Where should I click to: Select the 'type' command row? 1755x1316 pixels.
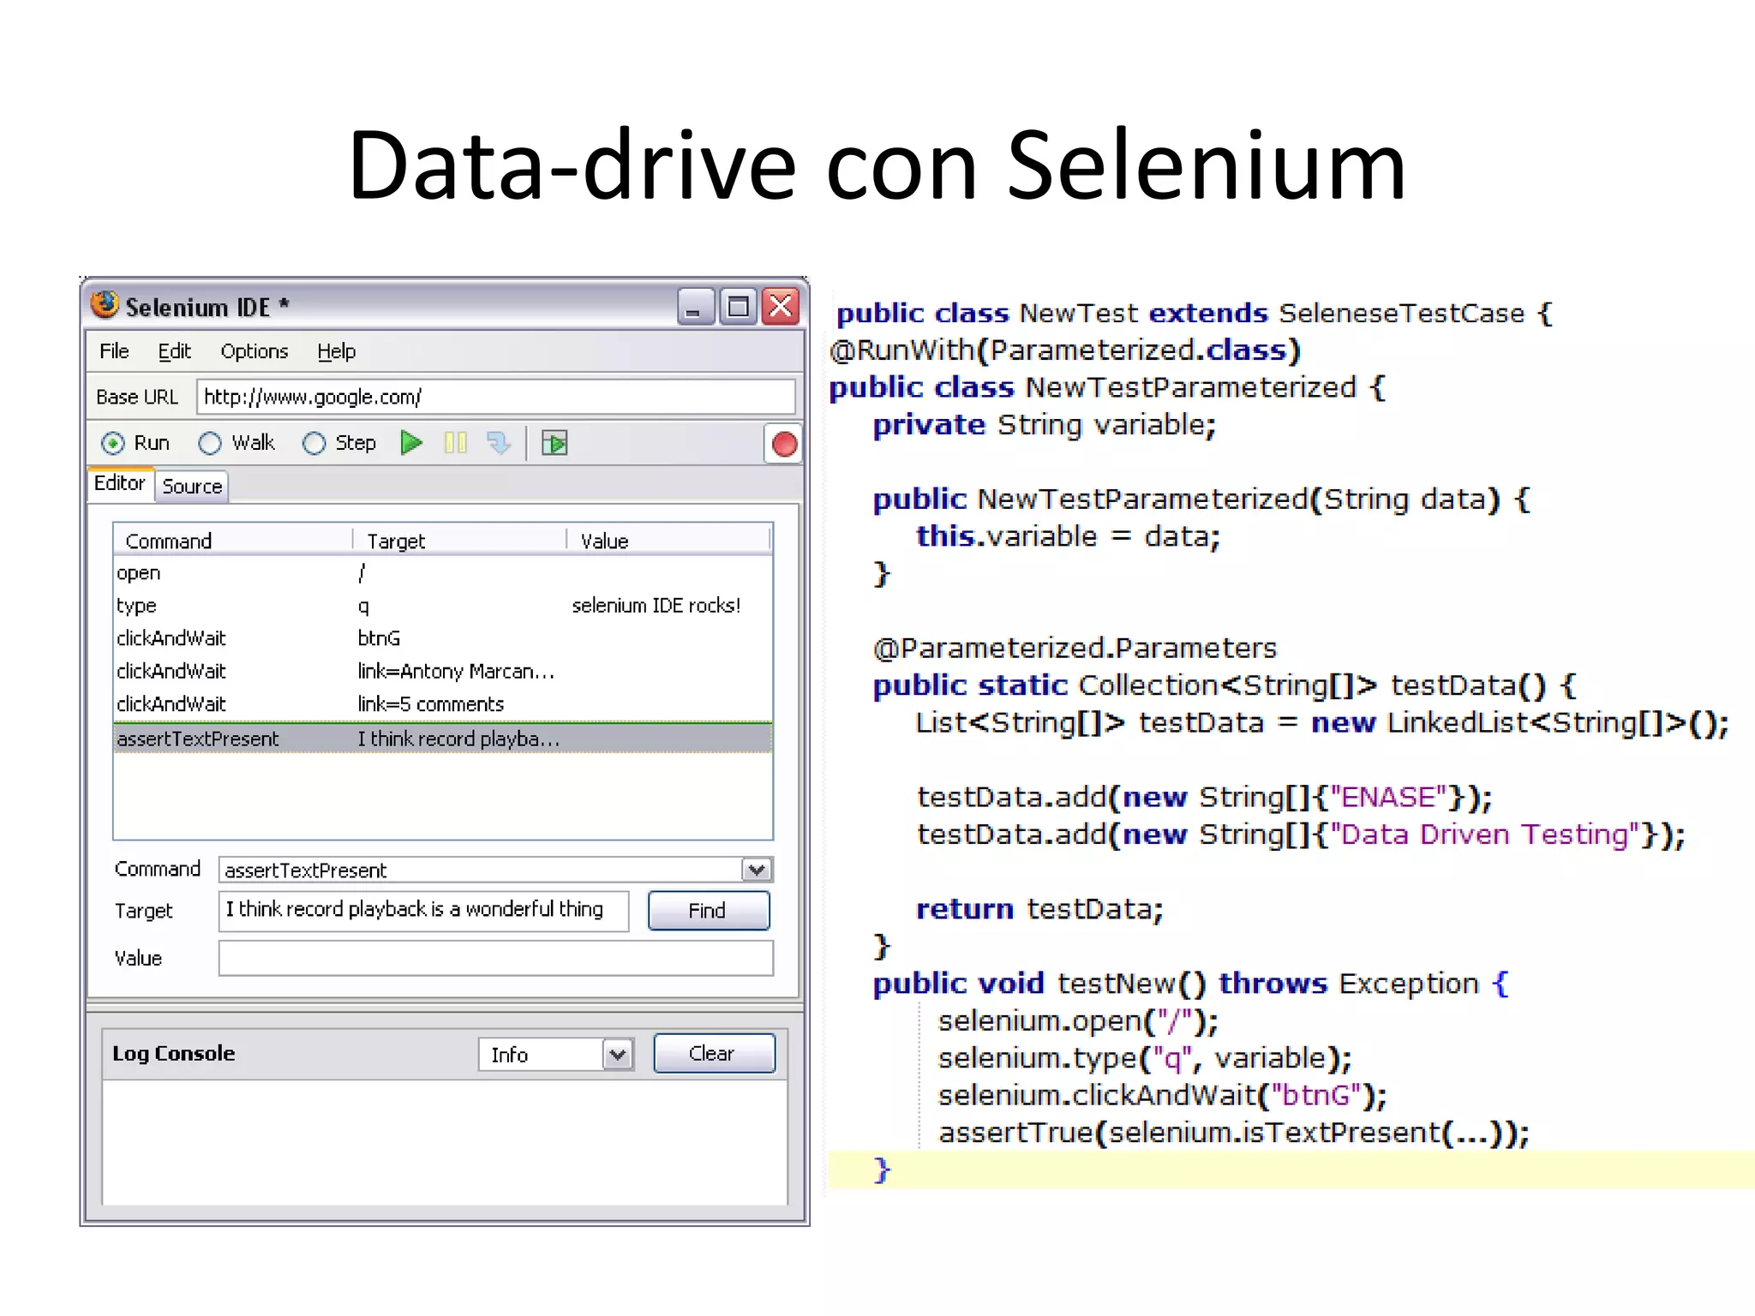pos(443,606)
